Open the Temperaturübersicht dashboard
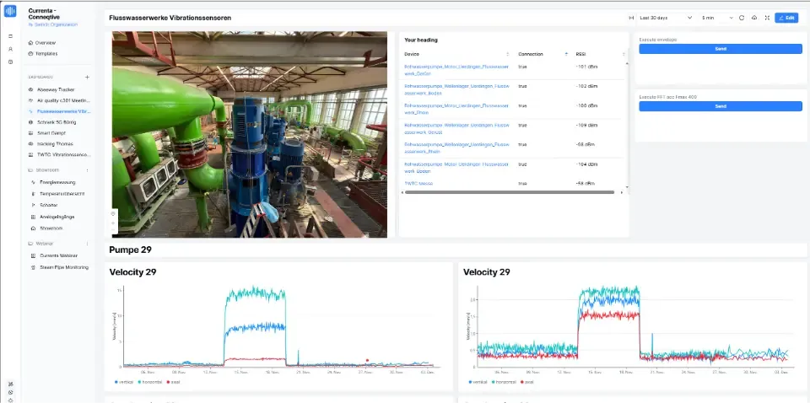This screenshot has height=403, width=810. (59, 194)
